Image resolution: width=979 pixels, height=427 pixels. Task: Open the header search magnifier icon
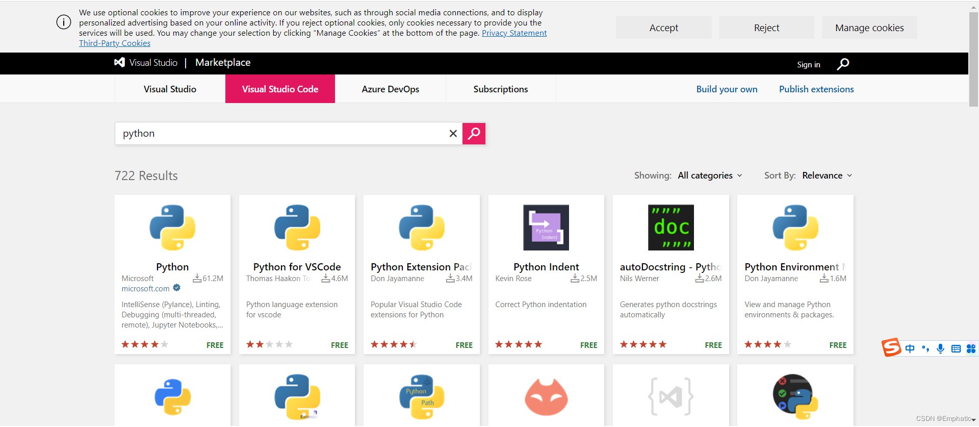(x=843, y=64)
